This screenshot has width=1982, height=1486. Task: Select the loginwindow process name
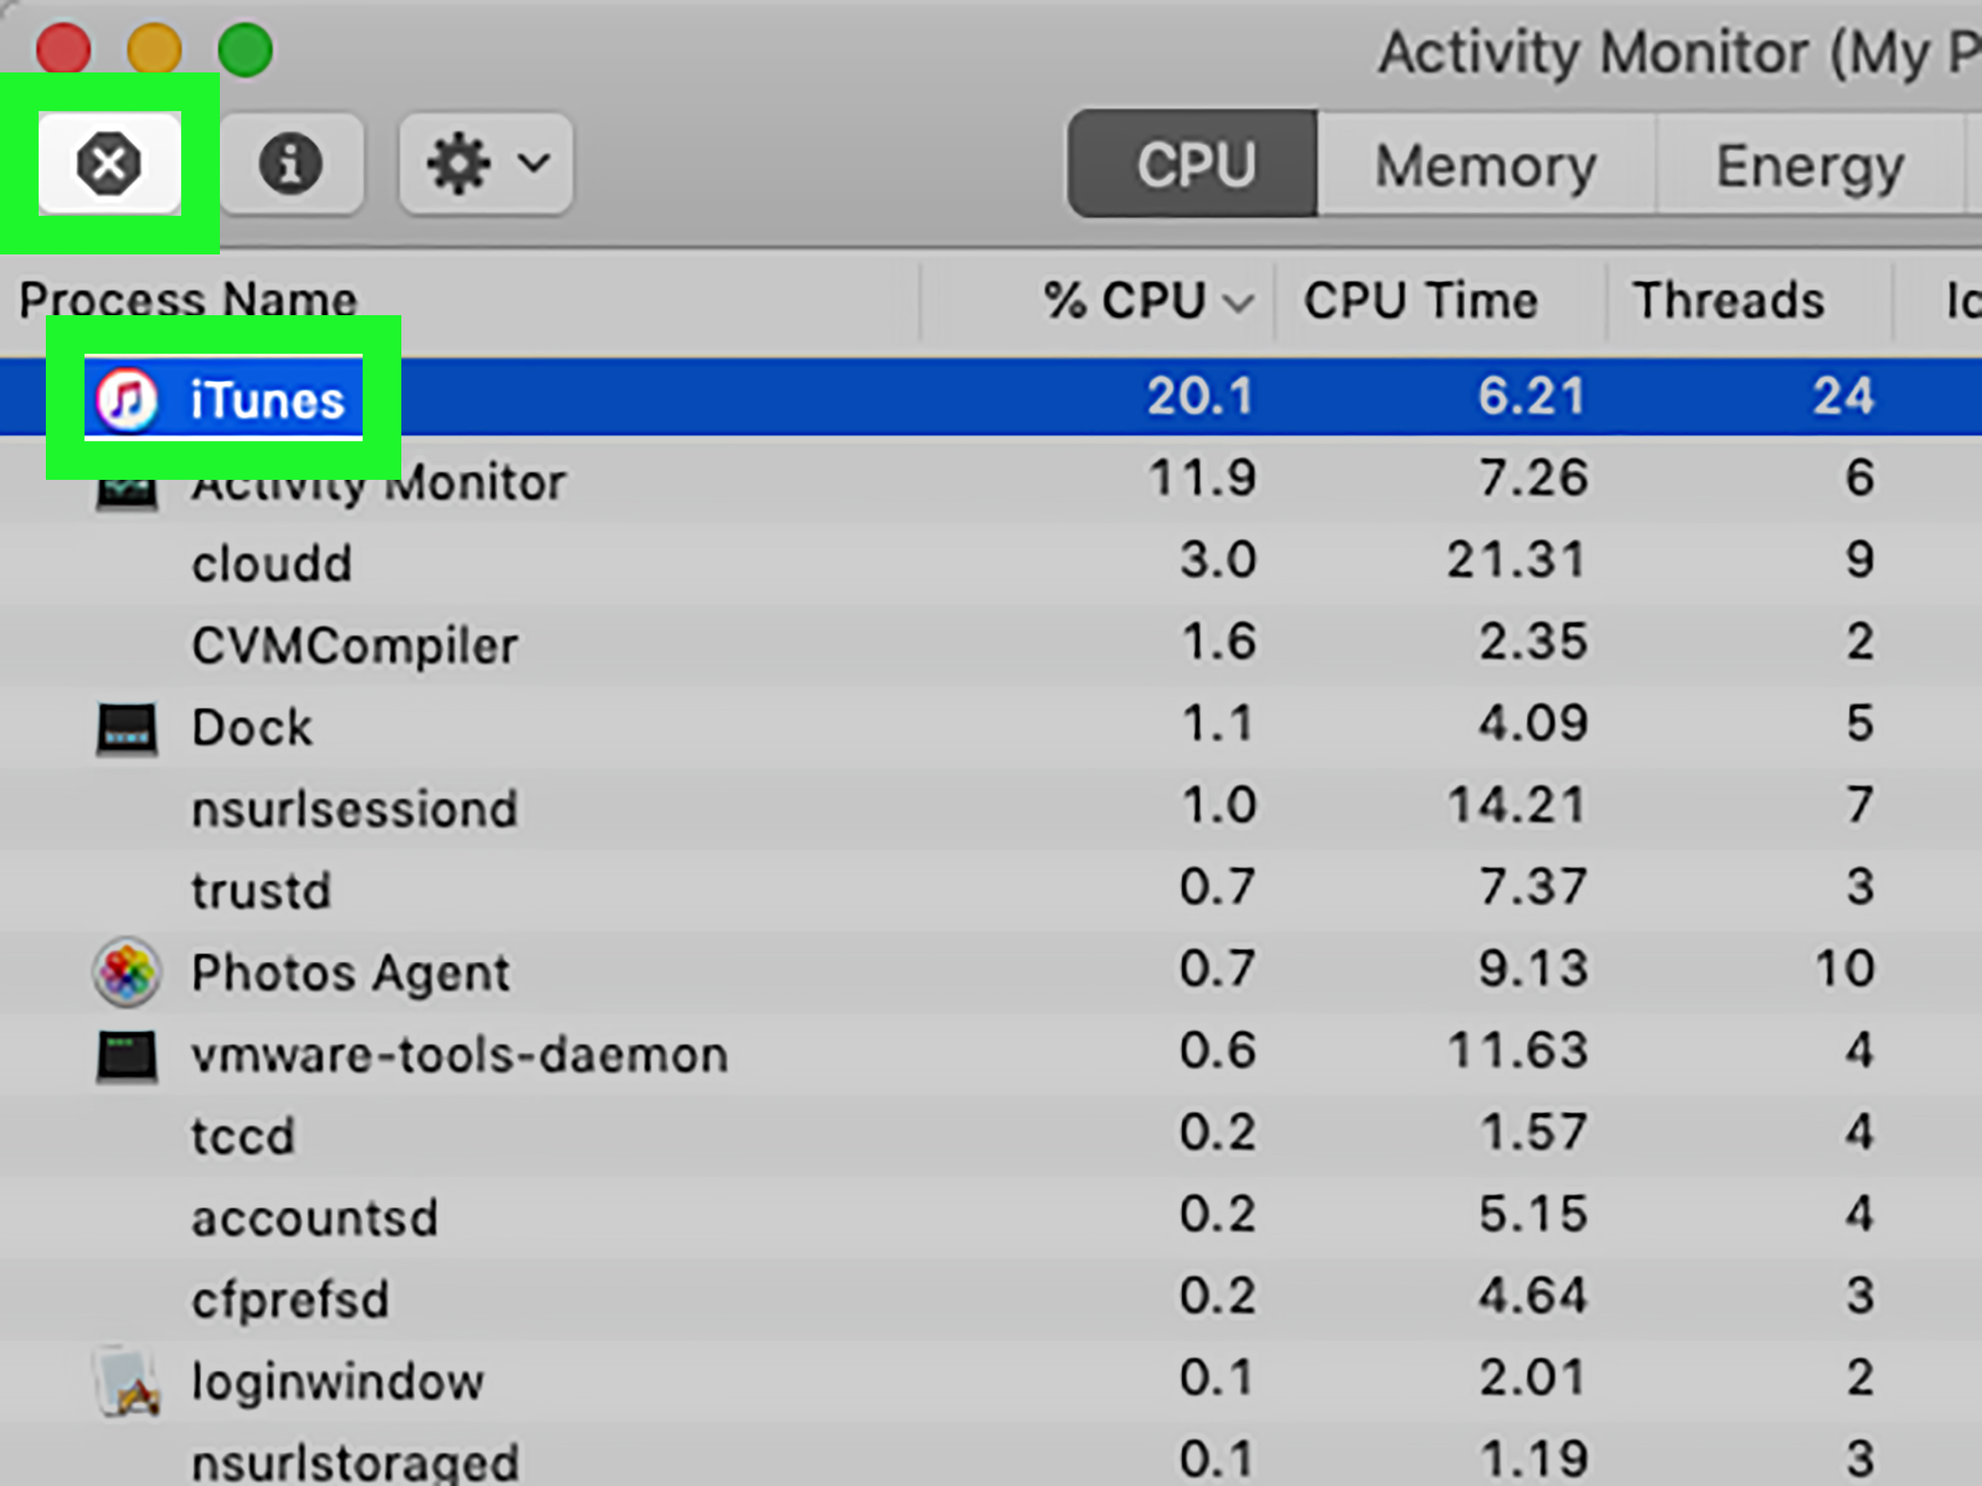pos(338,1382)
